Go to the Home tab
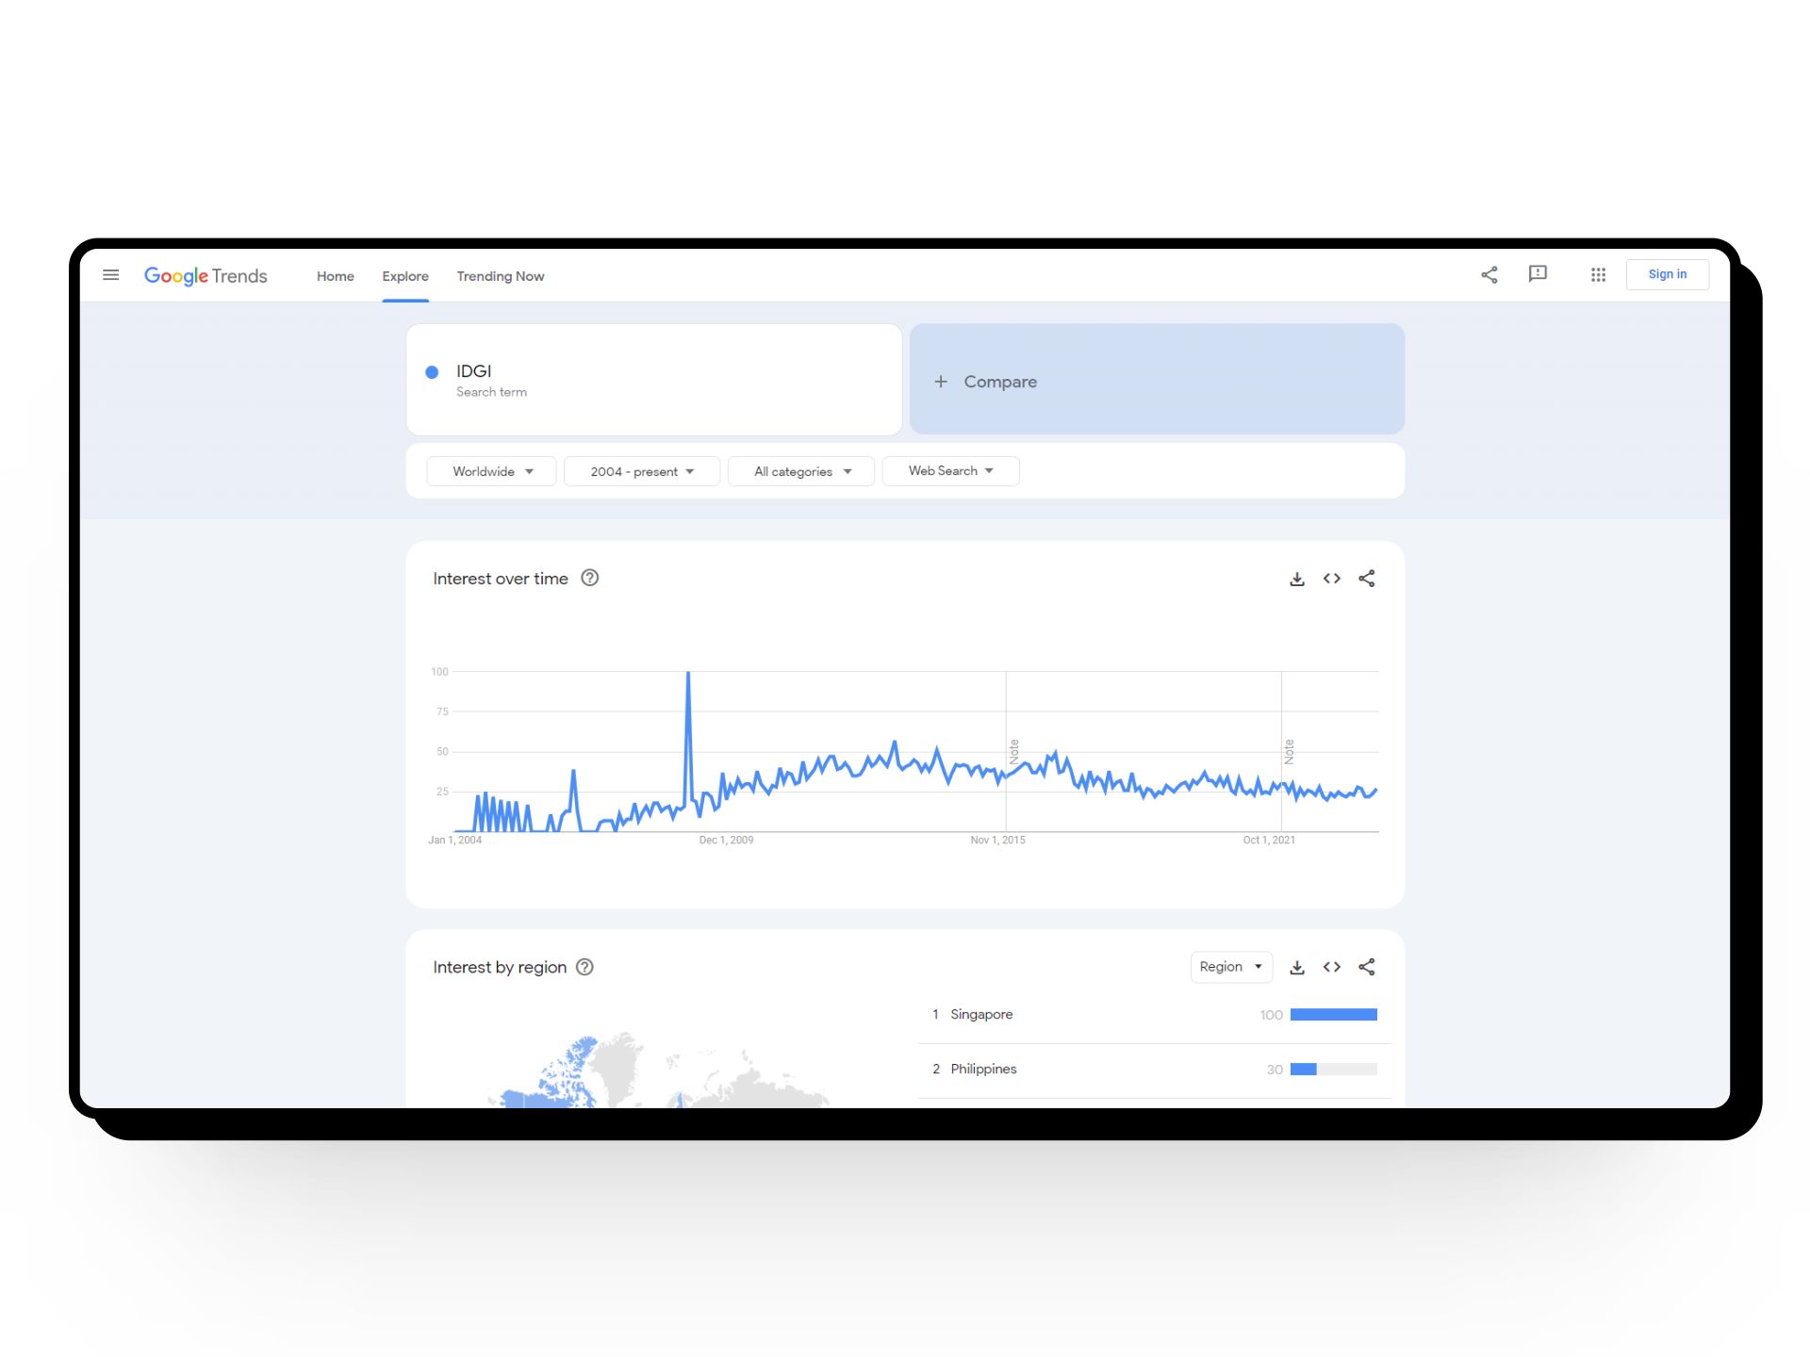The width and height of the screenshot is (1810, 1357). tap(336, 276)
